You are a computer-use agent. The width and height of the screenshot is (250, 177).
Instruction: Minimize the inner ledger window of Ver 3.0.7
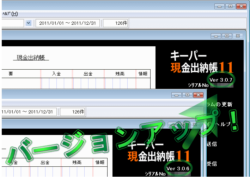point(216,36)
